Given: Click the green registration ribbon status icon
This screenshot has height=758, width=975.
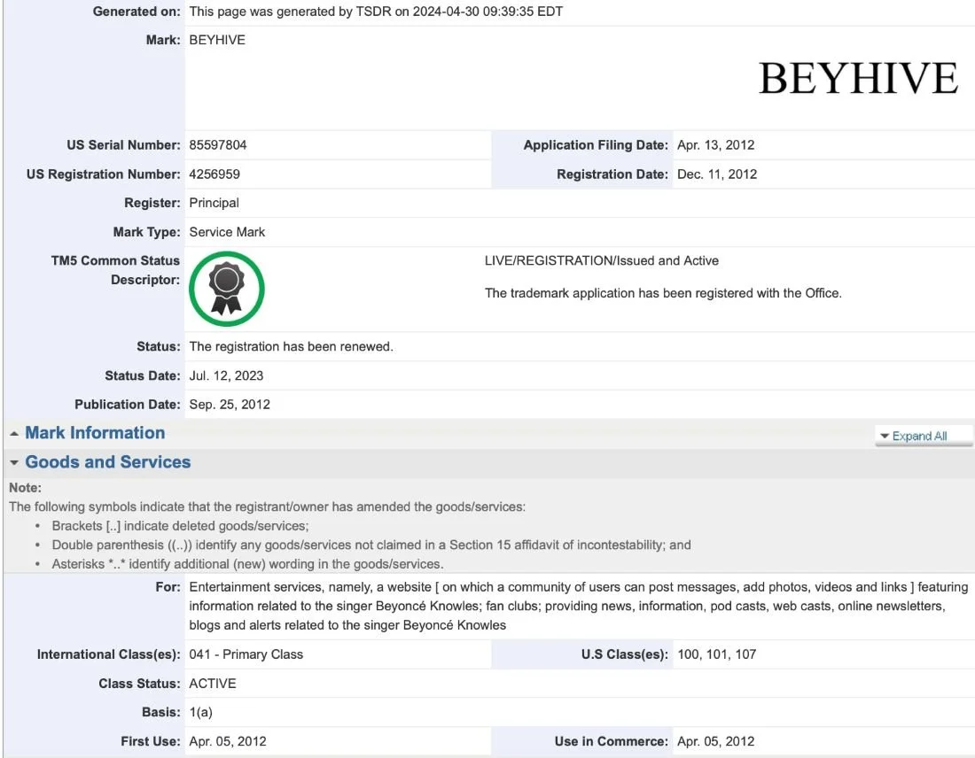Looking at the screenshot, I should pos(226,289).
